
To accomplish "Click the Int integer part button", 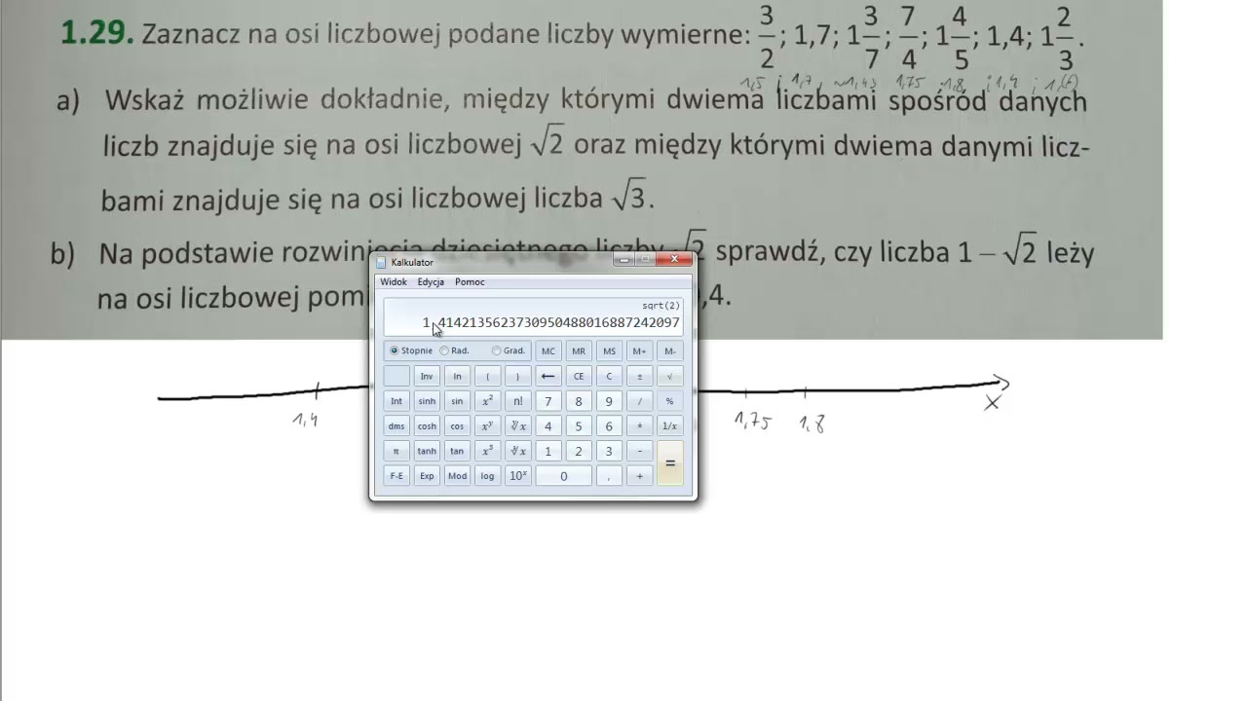I will [397, 401].
